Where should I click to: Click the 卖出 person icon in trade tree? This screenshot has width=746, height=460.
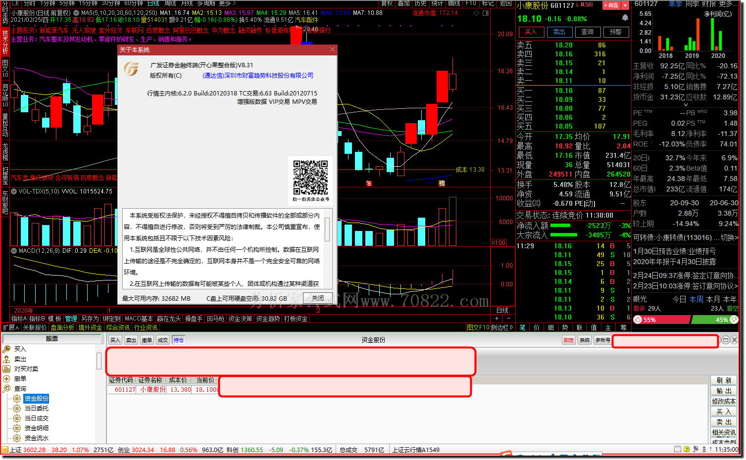pyautogui.click(x=6, y=359)
